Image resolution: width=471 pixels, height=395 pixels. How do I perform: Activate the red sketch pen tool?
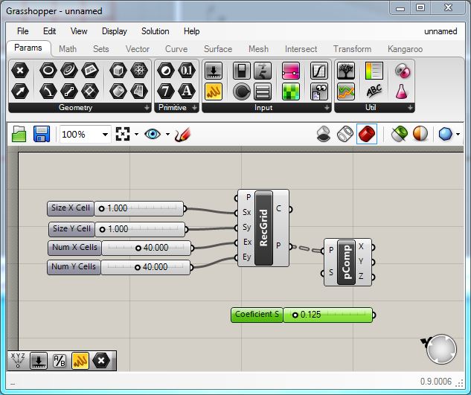(182, 134)
